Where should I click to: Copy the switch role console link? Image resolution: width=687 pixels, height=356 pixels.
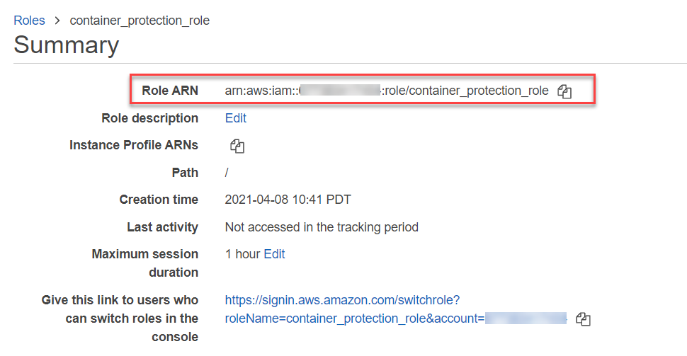click(583, 319)
